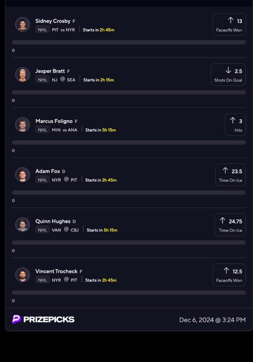Select Hughes's 24.75 Time On Ice box

(x=230, y=225)
